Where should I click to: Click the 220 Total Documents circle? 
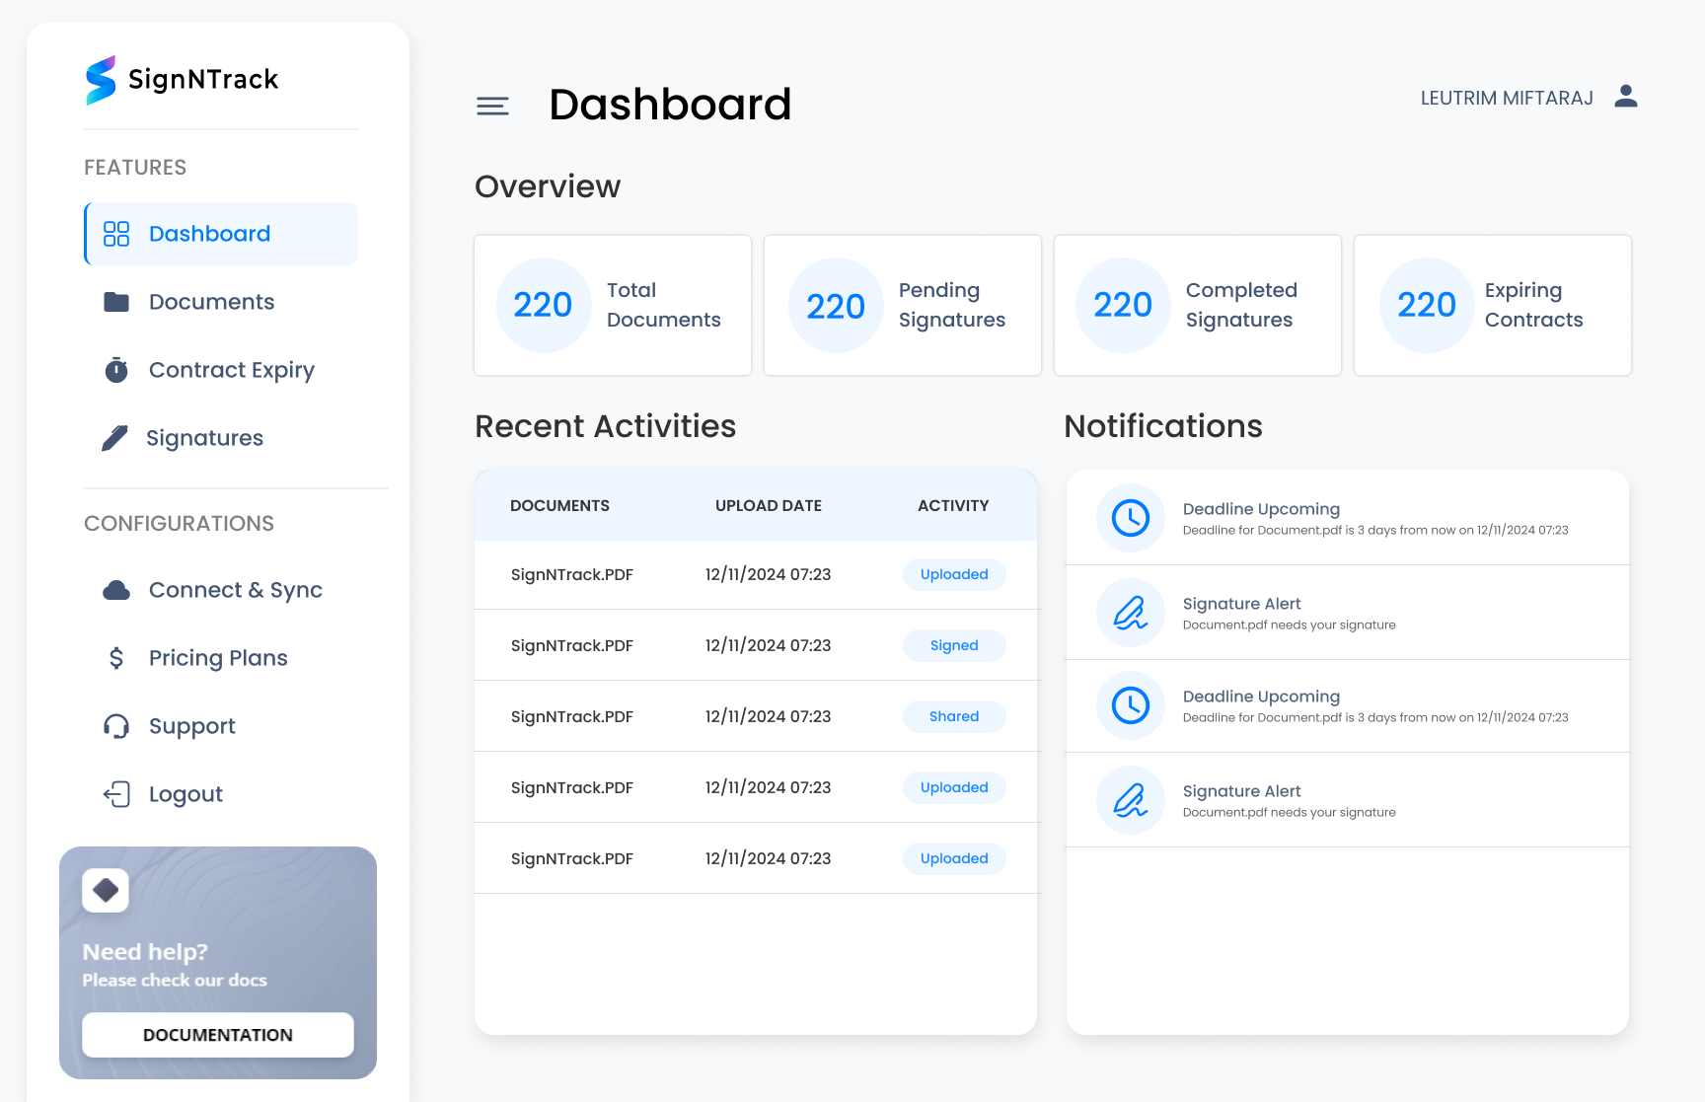click(543, 305)
